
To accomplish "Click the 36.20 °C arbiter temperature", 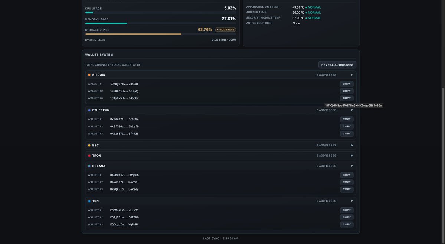I will point(298,13).
